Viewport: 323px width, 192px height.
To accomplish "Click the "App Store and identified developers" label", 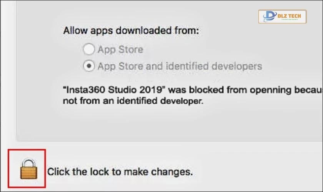I will click(180, 66).
